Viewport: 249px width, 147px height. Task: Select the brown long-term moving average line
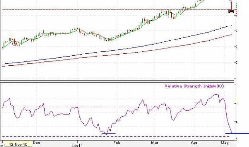click(x=117, y=55)
